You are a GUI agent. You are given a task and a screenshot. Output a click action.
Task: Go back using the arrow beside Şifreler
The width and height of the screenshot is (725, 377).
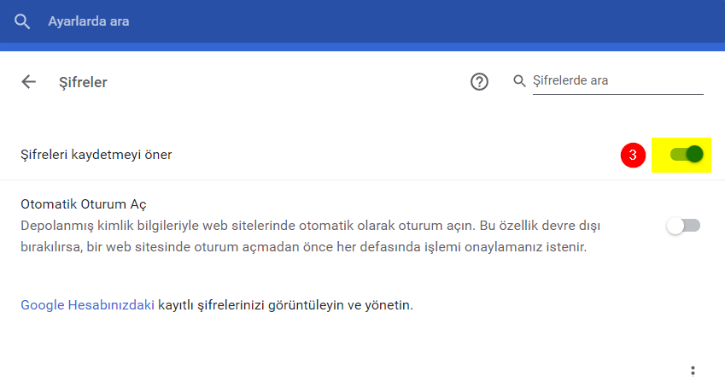(x=29, y=82)
